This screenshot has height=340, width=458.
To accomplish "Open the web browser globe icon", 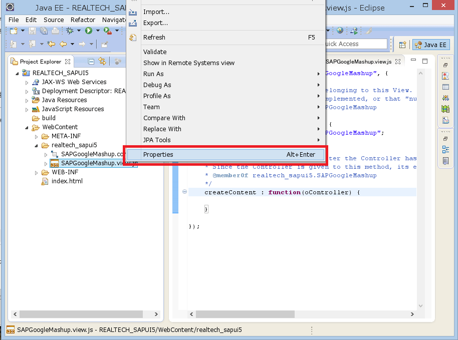I will pyautogui.click(x=340, y=31).
